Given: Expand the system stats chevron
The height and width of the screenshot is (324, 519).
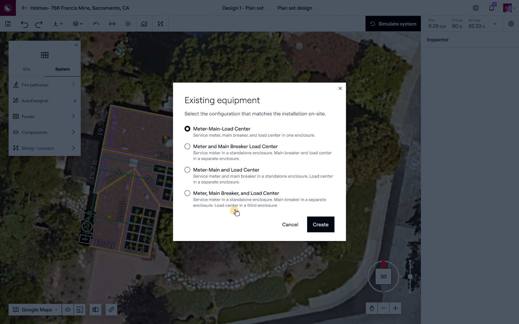Looking at the screenshot, I should click(x=495, y=24).
